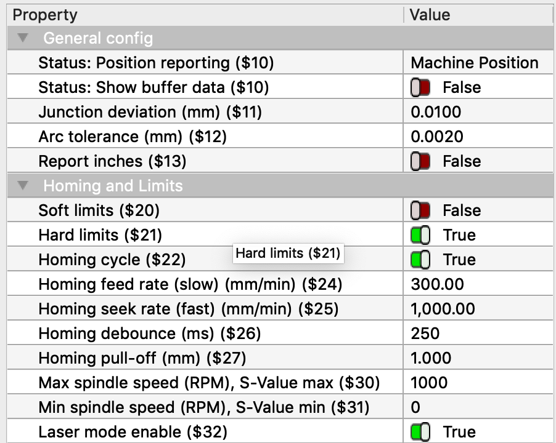Screen dimensions: 556x443
Task: Toggle Show buffer data ($10) switch
Action: [x=420, y=87]
